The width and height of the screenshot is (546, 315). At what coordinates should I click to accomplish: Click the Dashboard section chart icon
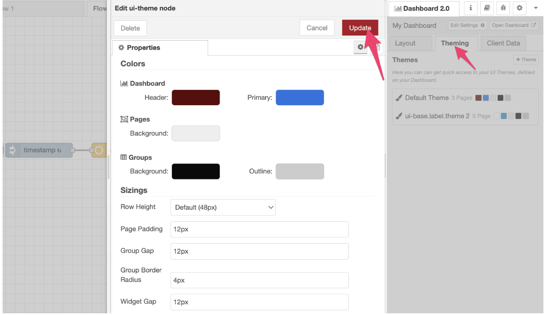124,84
